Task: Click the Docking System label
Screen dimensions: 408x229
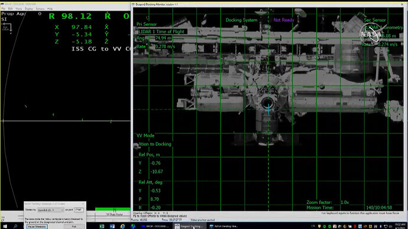Action: 241,20
